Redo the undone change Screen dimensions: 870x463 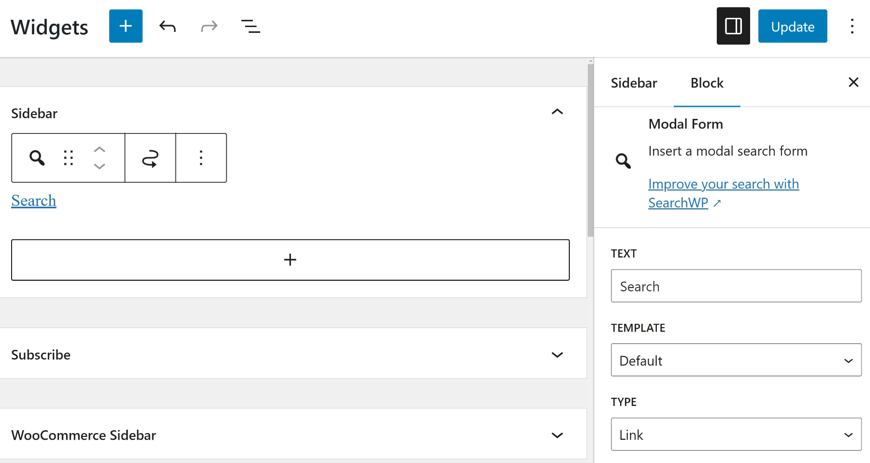[209, 26]
